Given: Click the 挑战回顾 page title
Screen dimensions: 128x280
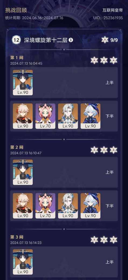Looking at the screenshot, I should (x=16, y=10).
